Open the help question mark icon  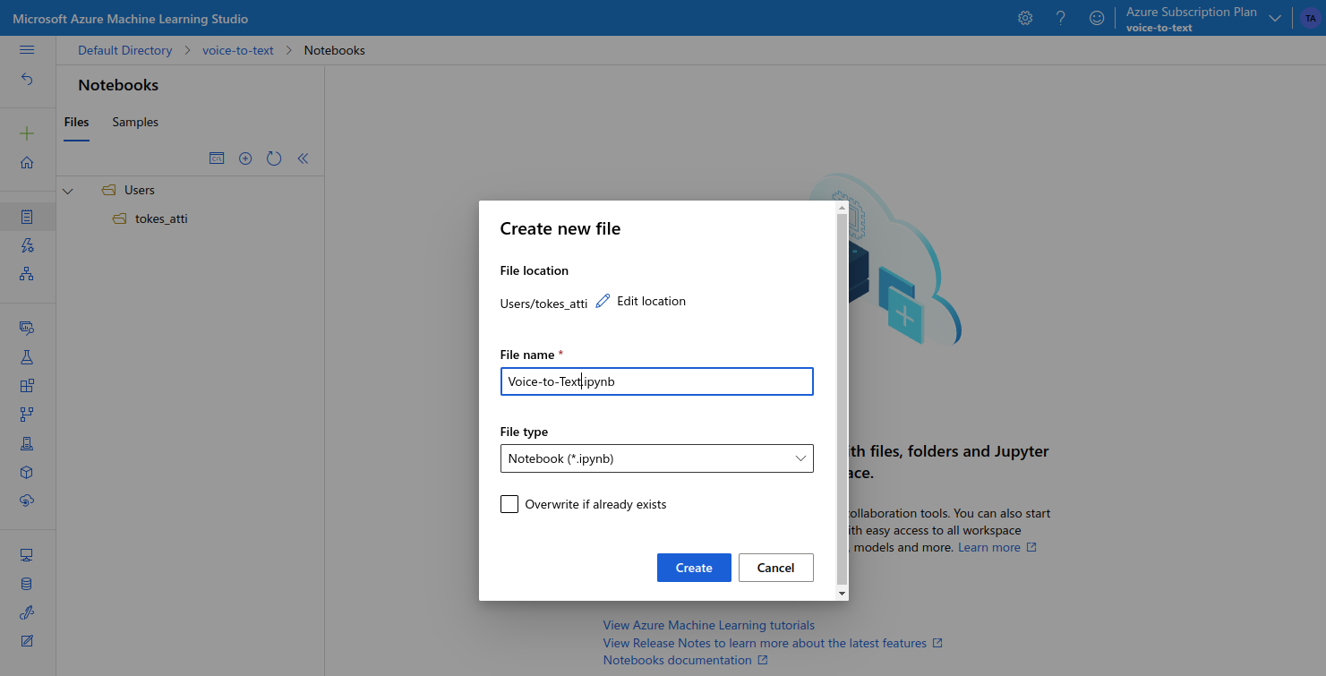click(x=1061, y=18)
